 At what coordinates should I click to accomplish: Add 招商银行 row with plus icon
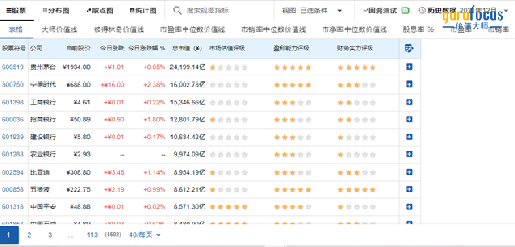pyautogui.click(x=409, y=119)
